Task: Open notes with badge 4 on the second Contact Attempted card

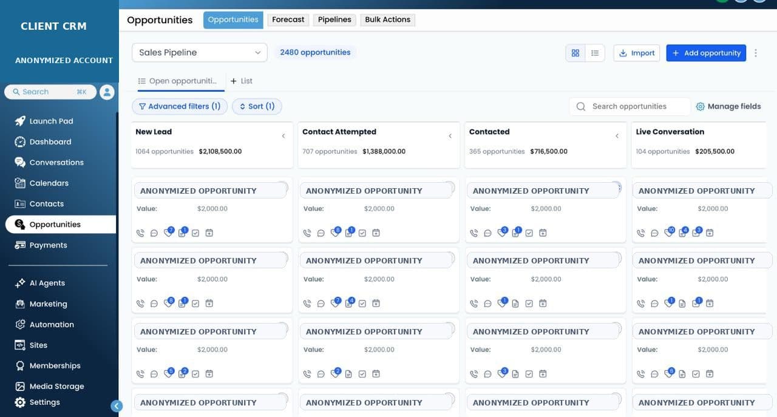Action: point(349,303)
